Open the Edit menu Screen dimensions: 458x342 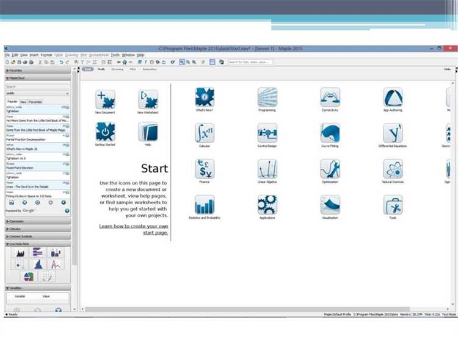pos(15,55)
